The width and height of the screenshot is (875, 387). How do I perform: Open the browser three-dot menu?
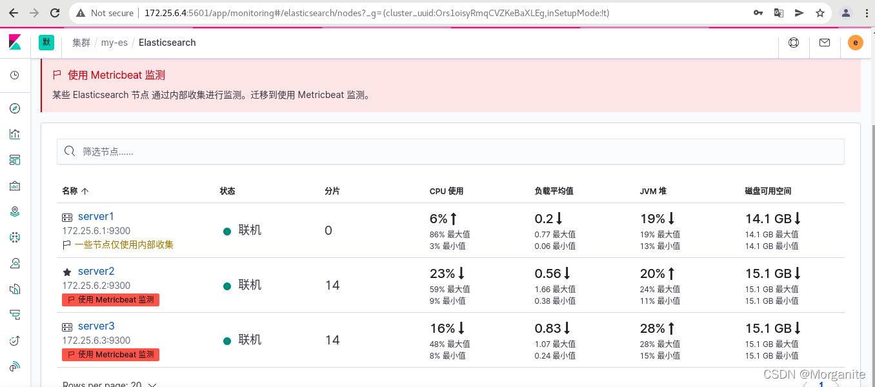[867, 13]
